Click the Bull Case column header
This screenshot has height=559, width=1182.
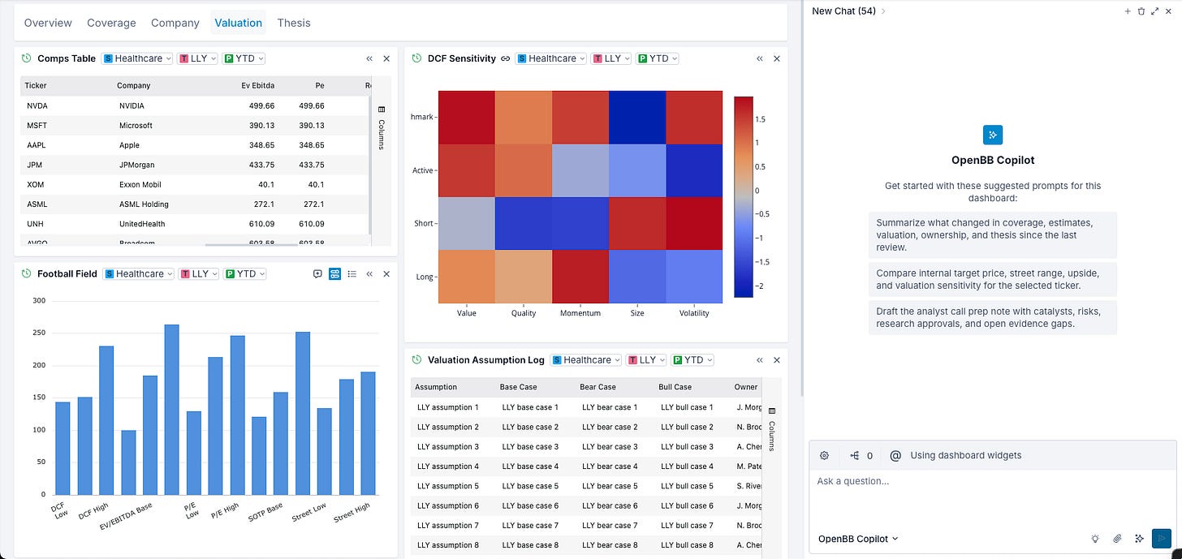point(675,387)
